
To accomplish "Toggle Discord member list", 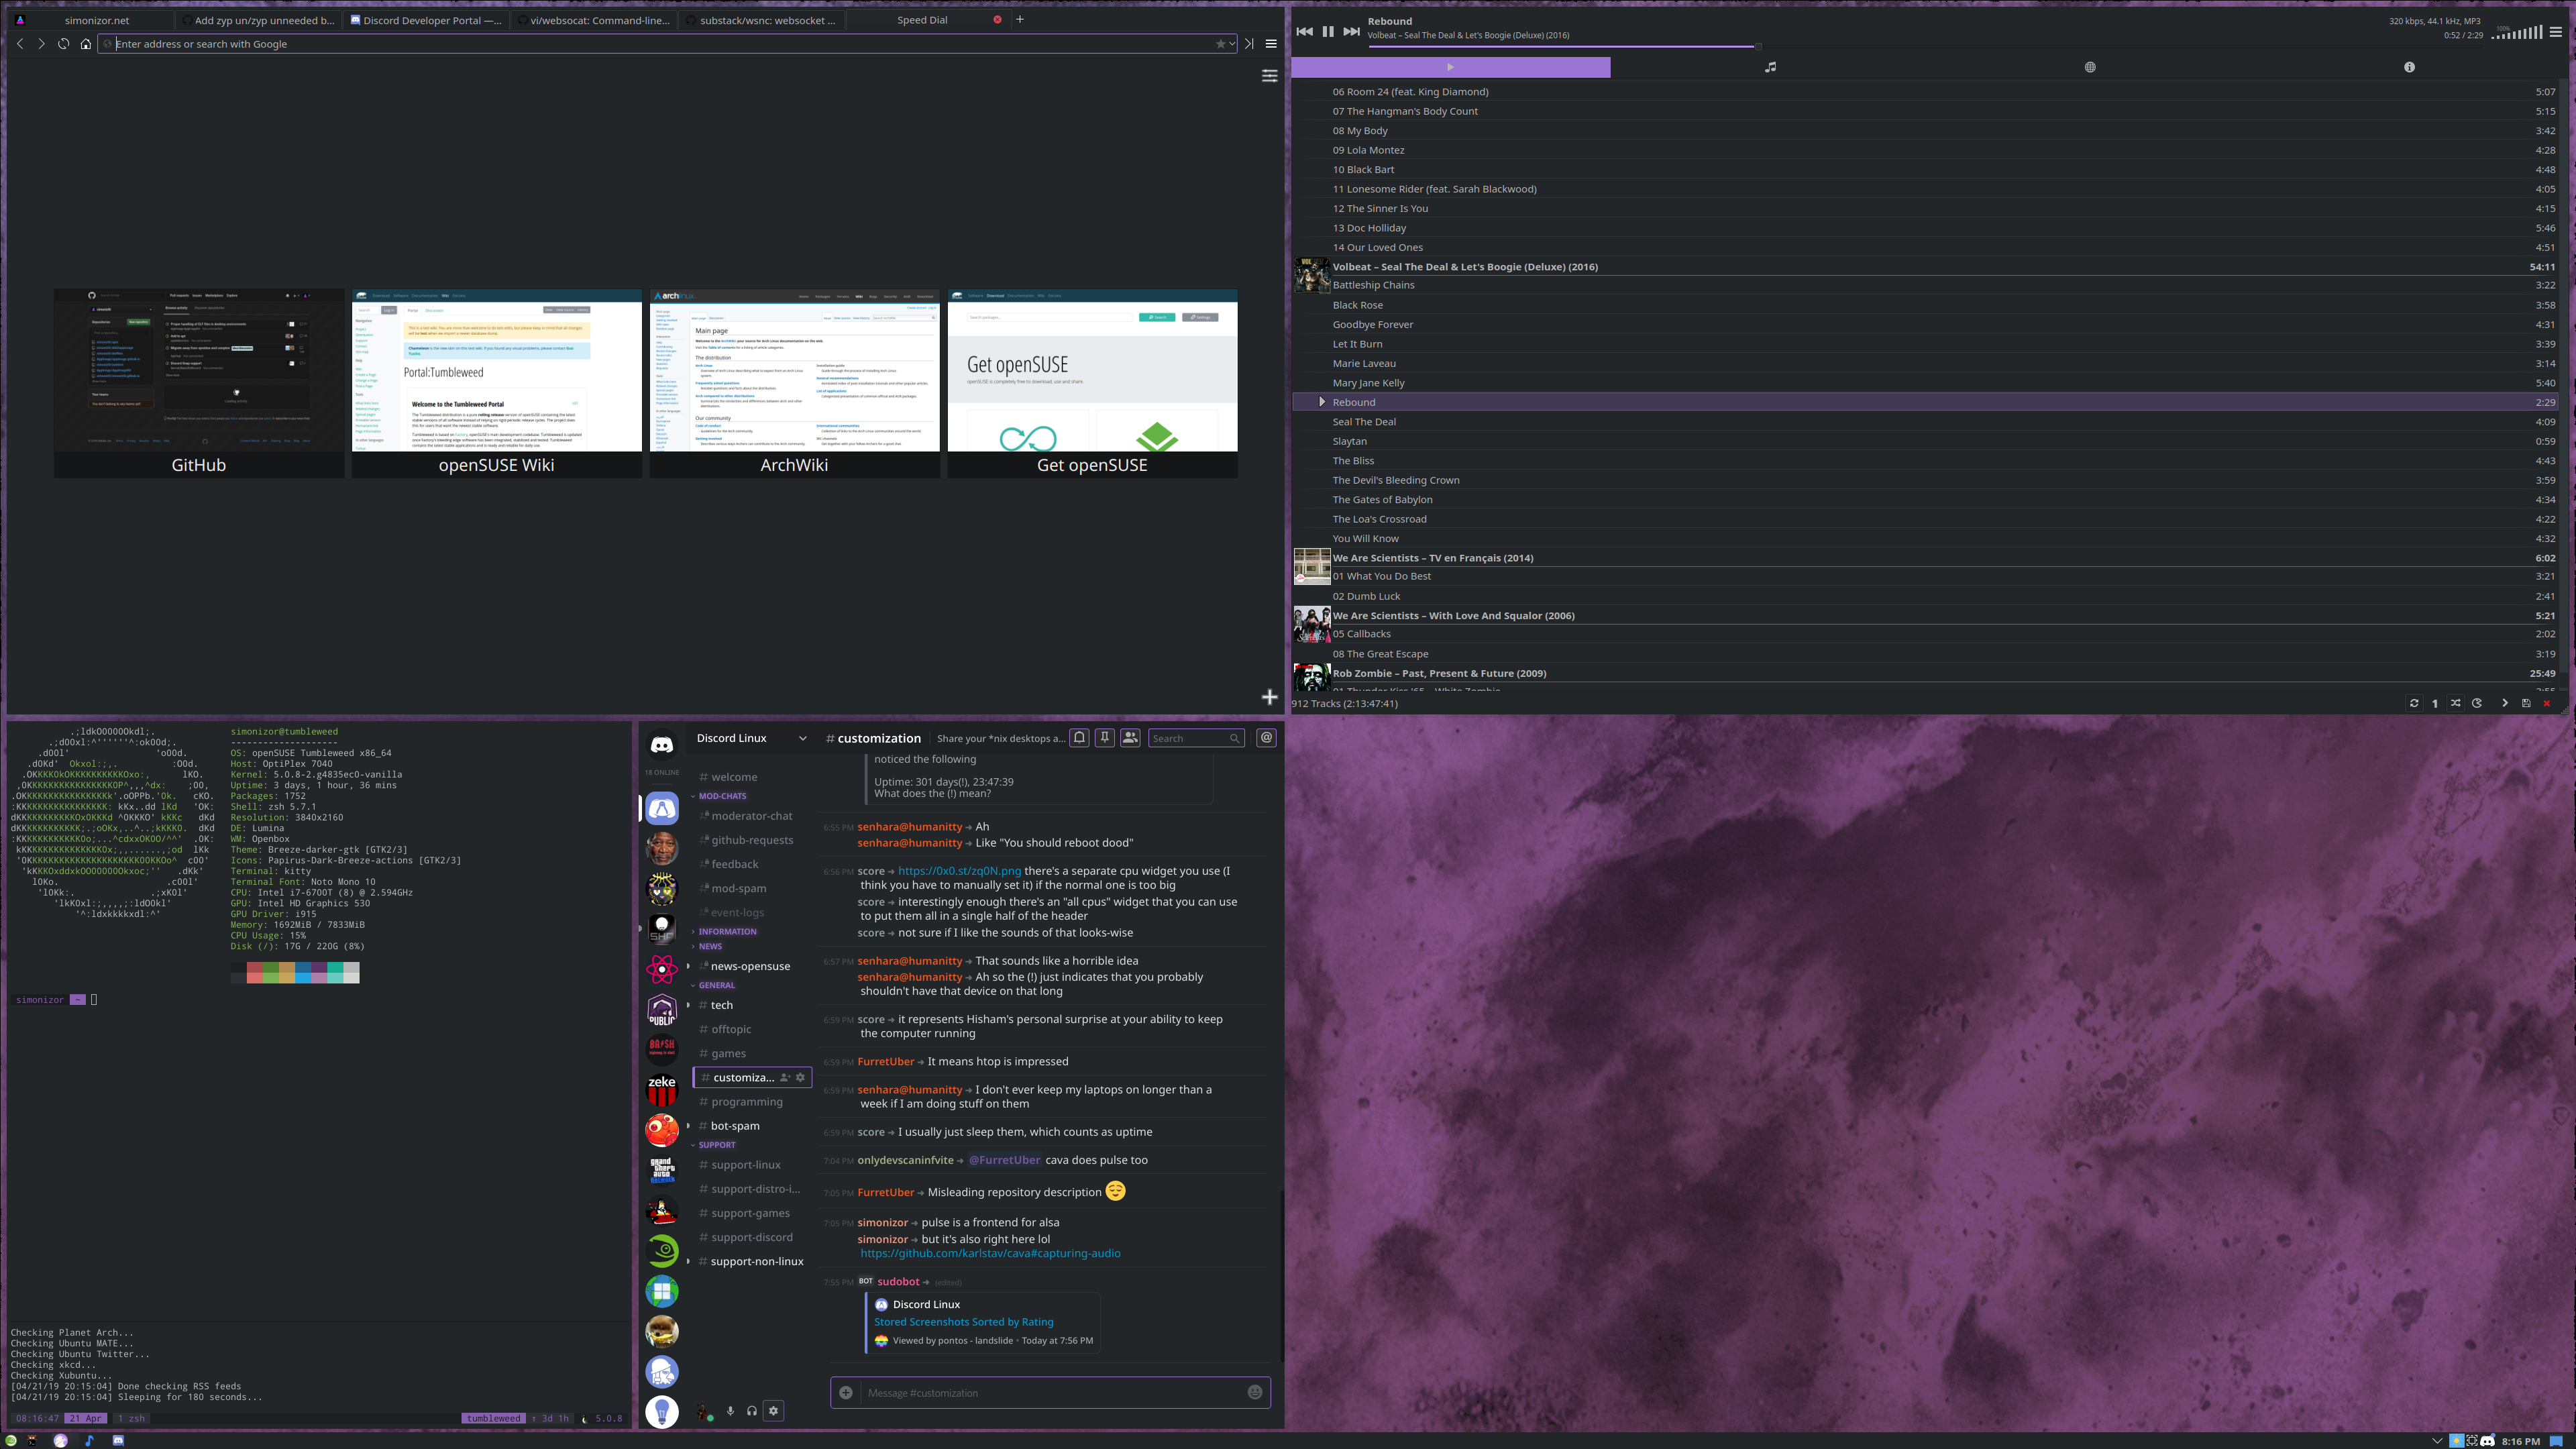I will [1130, 738].
